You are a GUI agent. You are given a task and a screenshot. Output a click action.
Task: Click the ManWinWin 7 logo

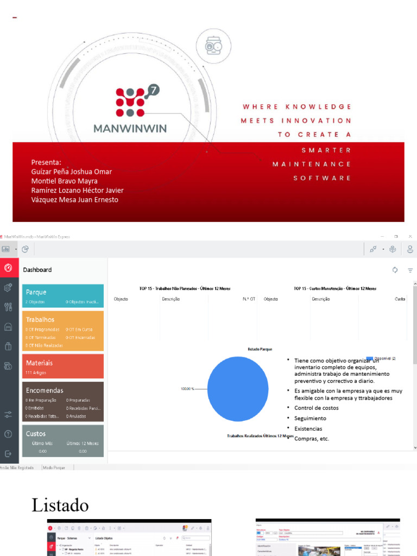pos(130,109)
